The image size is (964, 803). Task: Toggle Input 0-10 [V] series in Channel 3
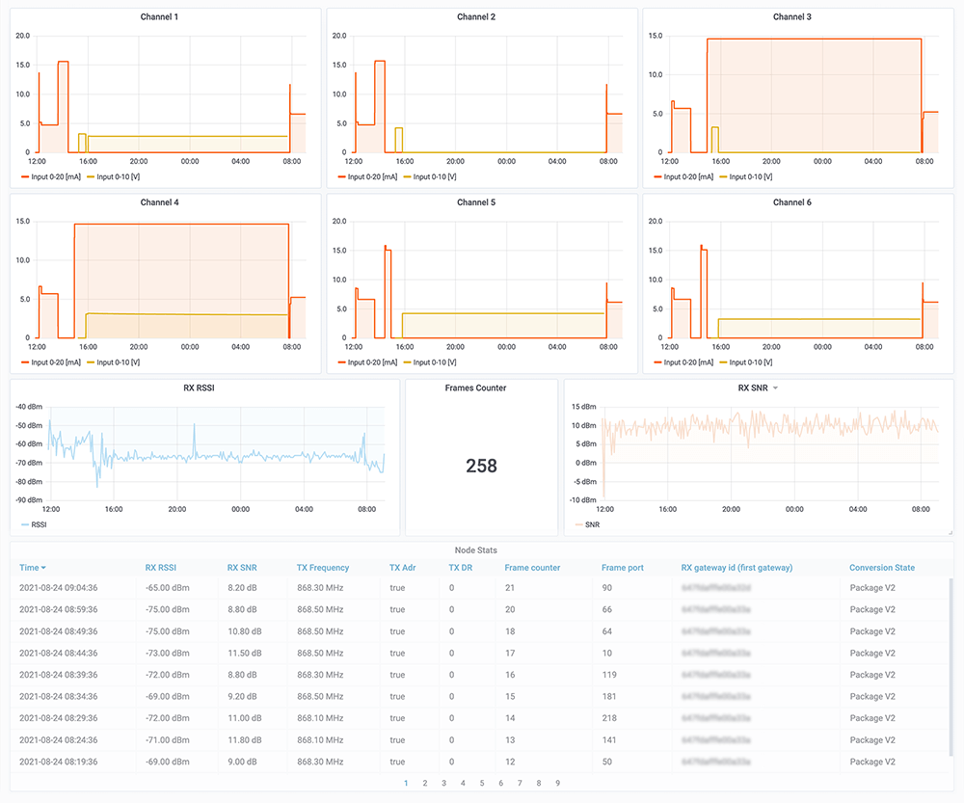tap(746, 177)
